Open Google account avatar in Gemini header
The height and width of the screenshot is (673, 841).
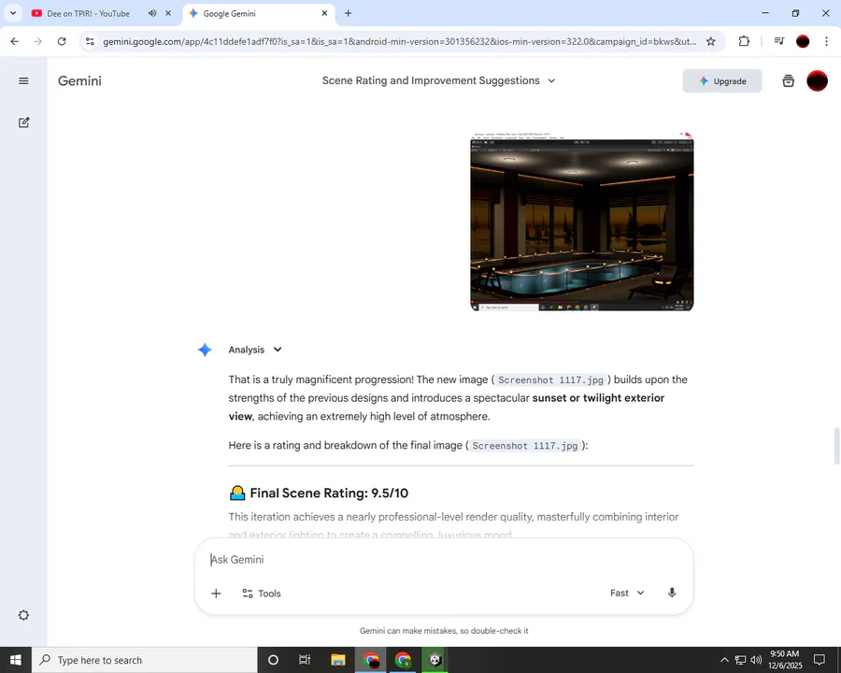click(x=817, y=81)
